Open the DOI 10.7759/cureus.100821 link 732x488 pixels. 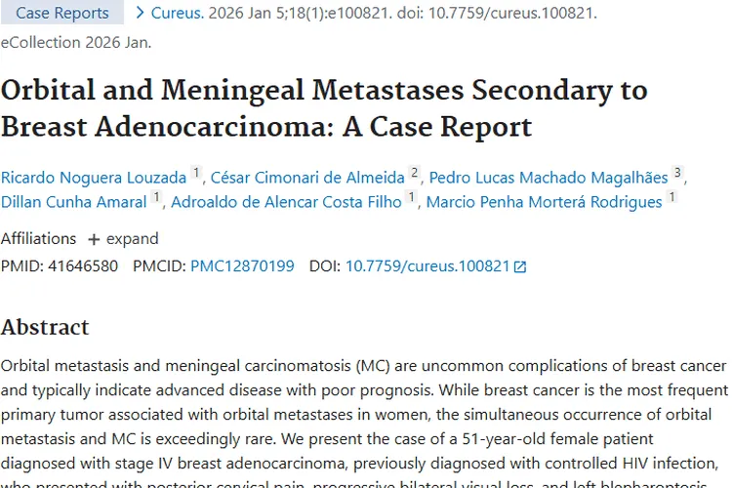pos(427,265)
